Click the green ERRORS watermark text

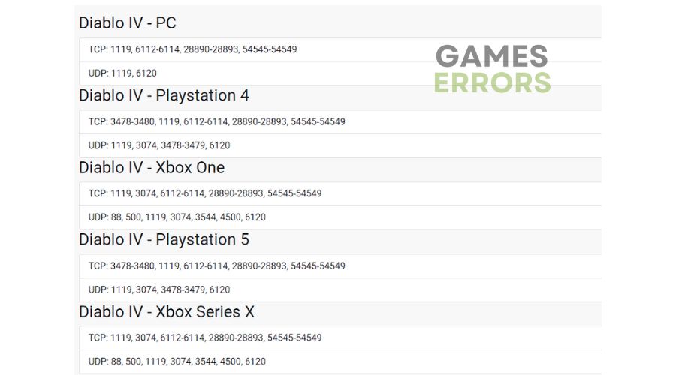tap(492, 82)
